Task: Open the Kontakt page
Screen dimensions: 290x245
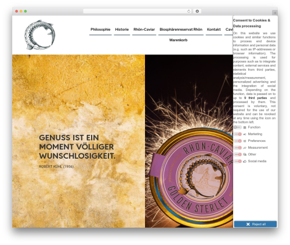Action: [x=213, y=30]
